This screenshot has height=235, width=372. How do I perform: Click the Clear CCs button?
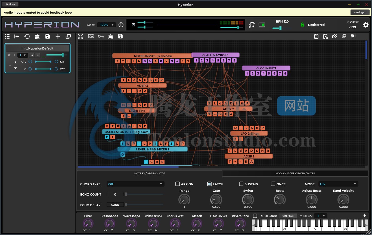(x=288, y=216)
